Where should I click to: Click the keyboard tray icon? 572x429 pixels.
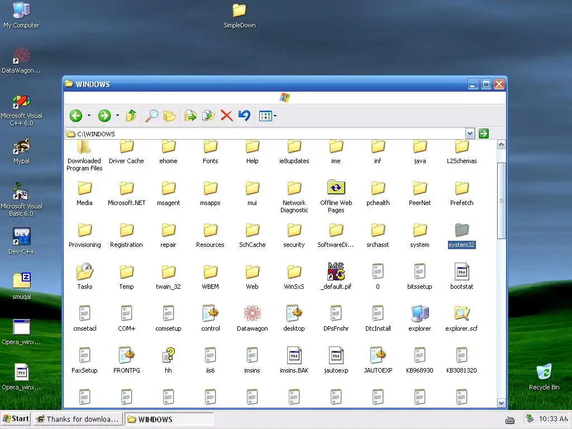pos(510,420)
